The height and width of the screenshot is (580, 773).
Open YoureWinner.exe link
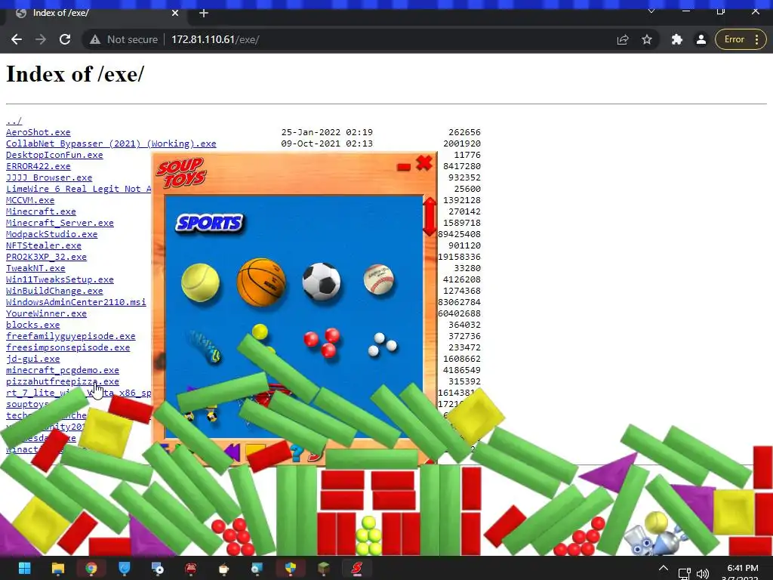46,313
